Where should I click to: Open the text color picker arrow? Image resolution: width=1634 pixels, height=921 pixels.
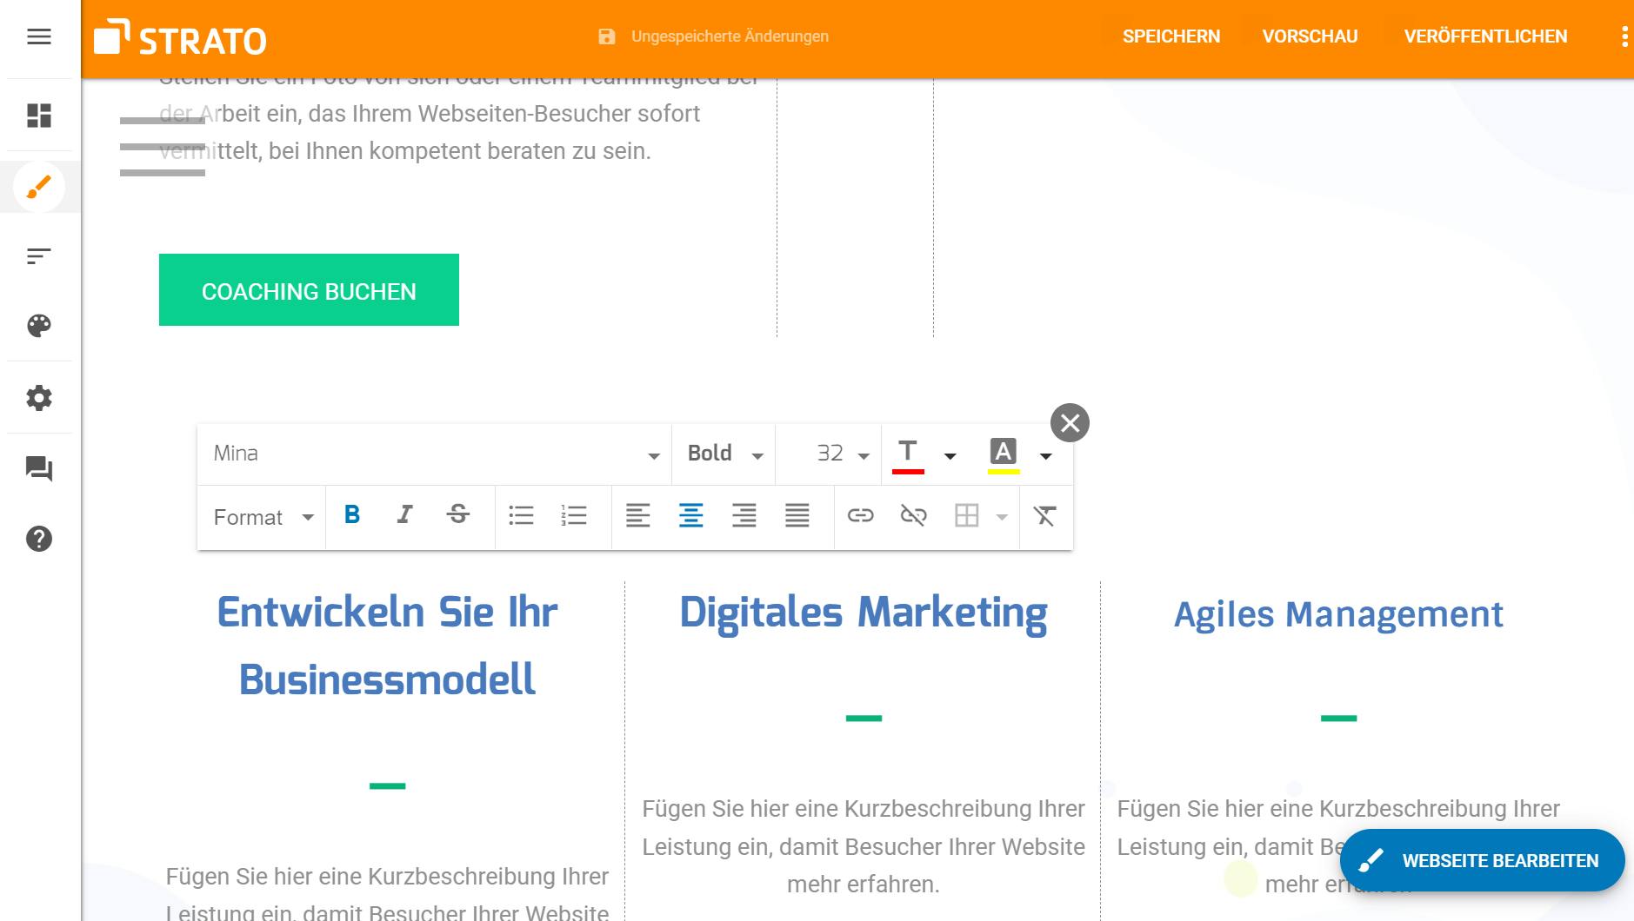pyautogui.click(x=950, y=455)
